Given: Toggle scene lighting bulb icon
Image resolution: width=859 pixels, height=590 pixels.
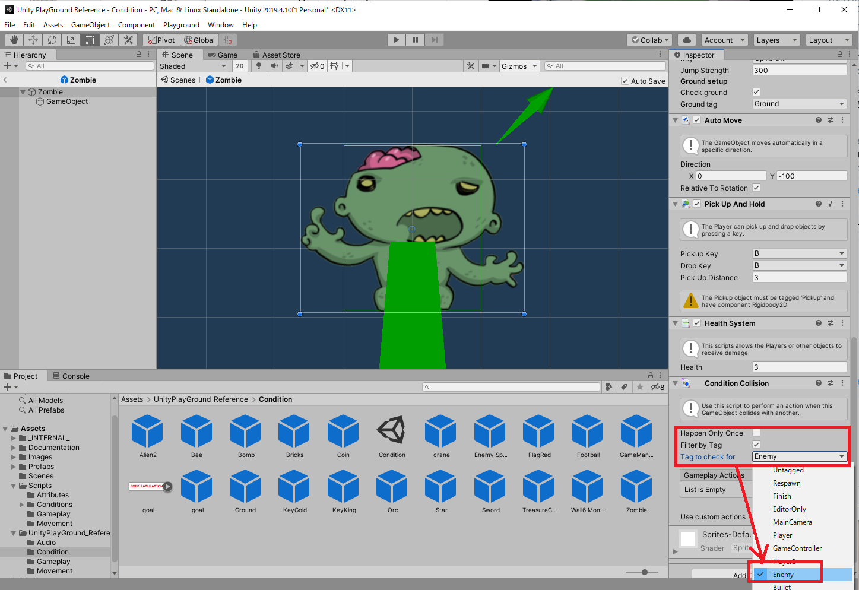Looking at the screenshot, I should (259, 66).
